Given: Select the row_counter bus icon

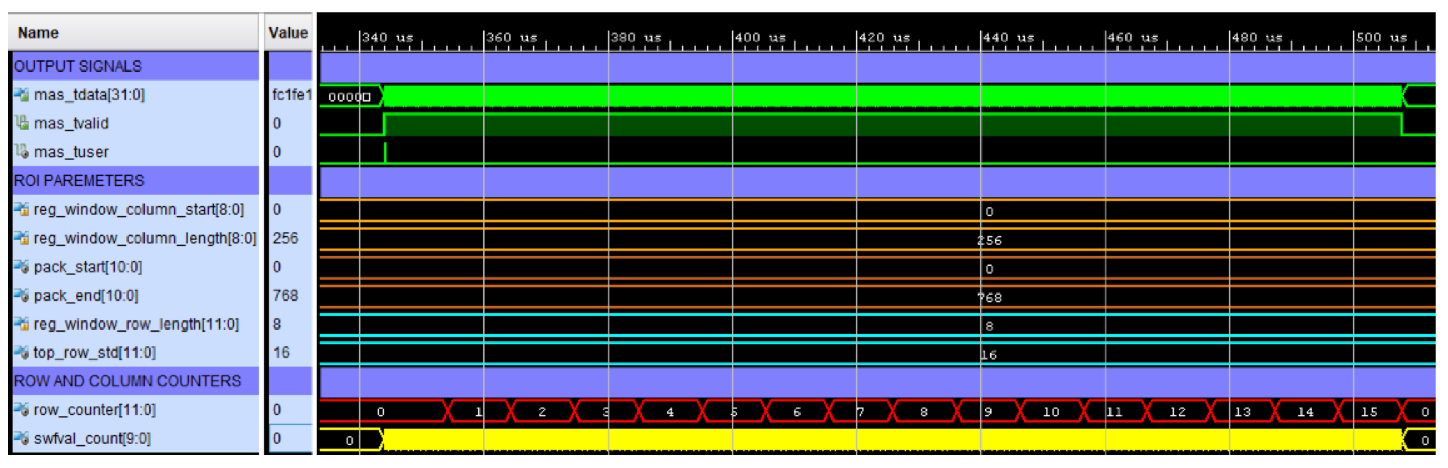Looking at the screenshot, I should pyautogui.click(x=22, y=410).
